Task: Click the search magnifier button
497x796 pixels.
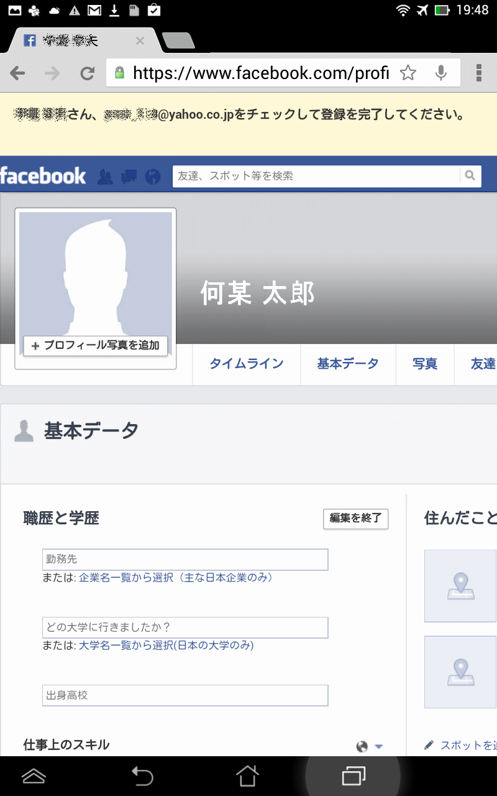Action: [470, 176]
